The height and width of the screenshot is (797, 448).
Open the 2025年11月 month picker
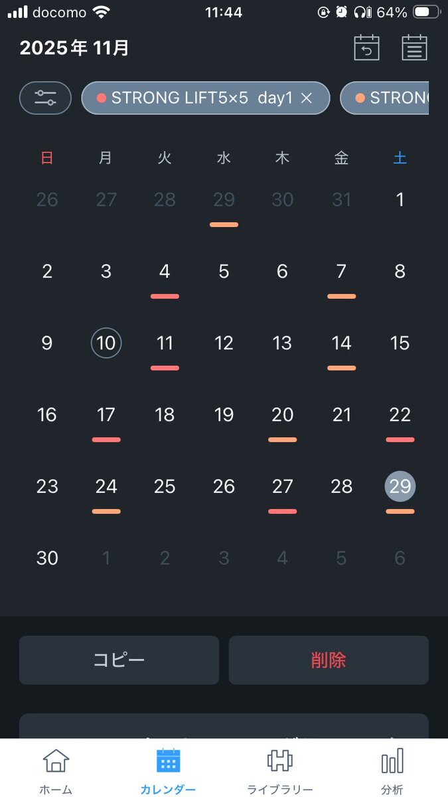point(74,48)
